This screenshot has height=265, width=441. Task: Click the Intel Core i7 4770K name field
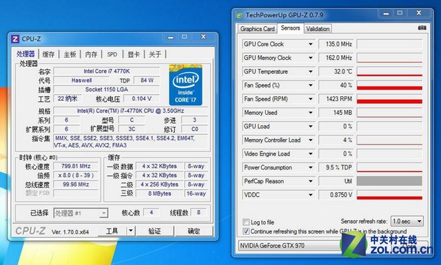(107, 71)
